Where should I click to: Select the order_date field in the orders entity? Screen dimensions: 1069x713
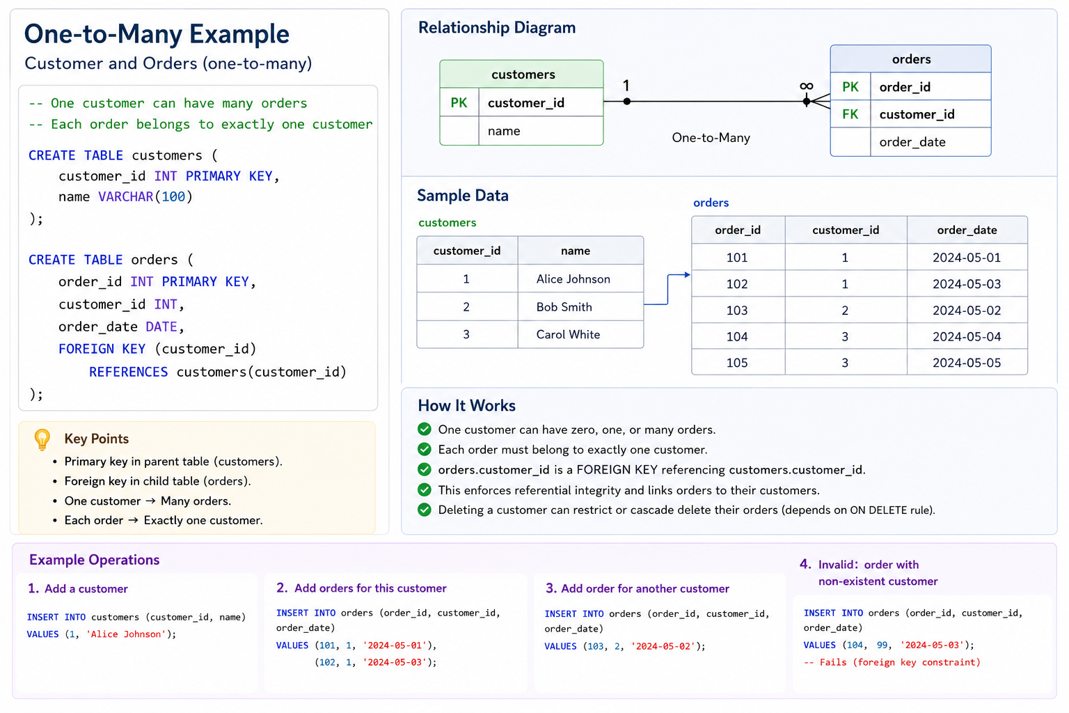(912, 142)
